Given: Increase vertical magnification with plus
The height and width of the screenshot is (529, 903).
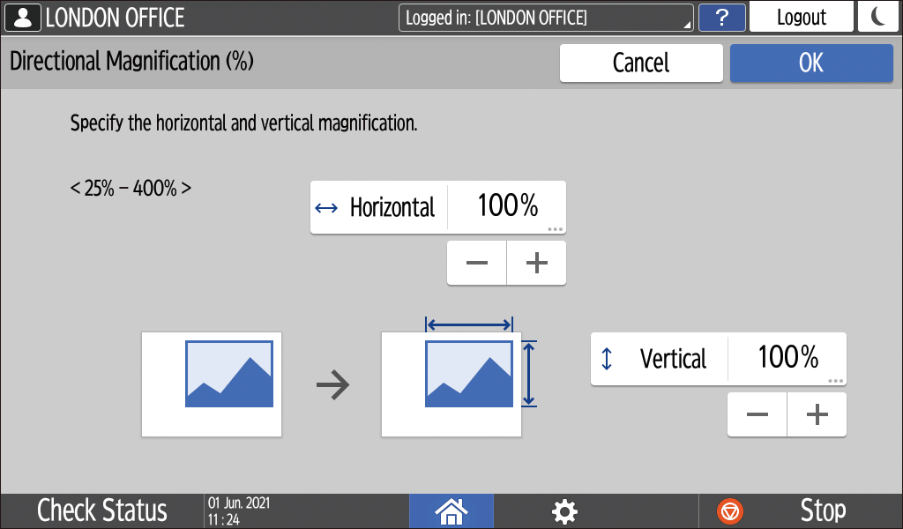Looking at the screenshot, I should point(817,415).
